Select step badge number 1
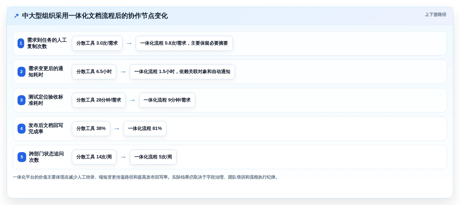Image resolution: width=460 pixels, height=205 pixels. (x=21, y=43)
